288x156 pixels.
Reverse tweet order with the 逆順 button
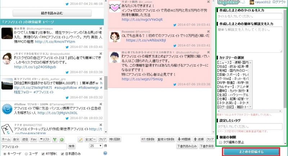198,140
